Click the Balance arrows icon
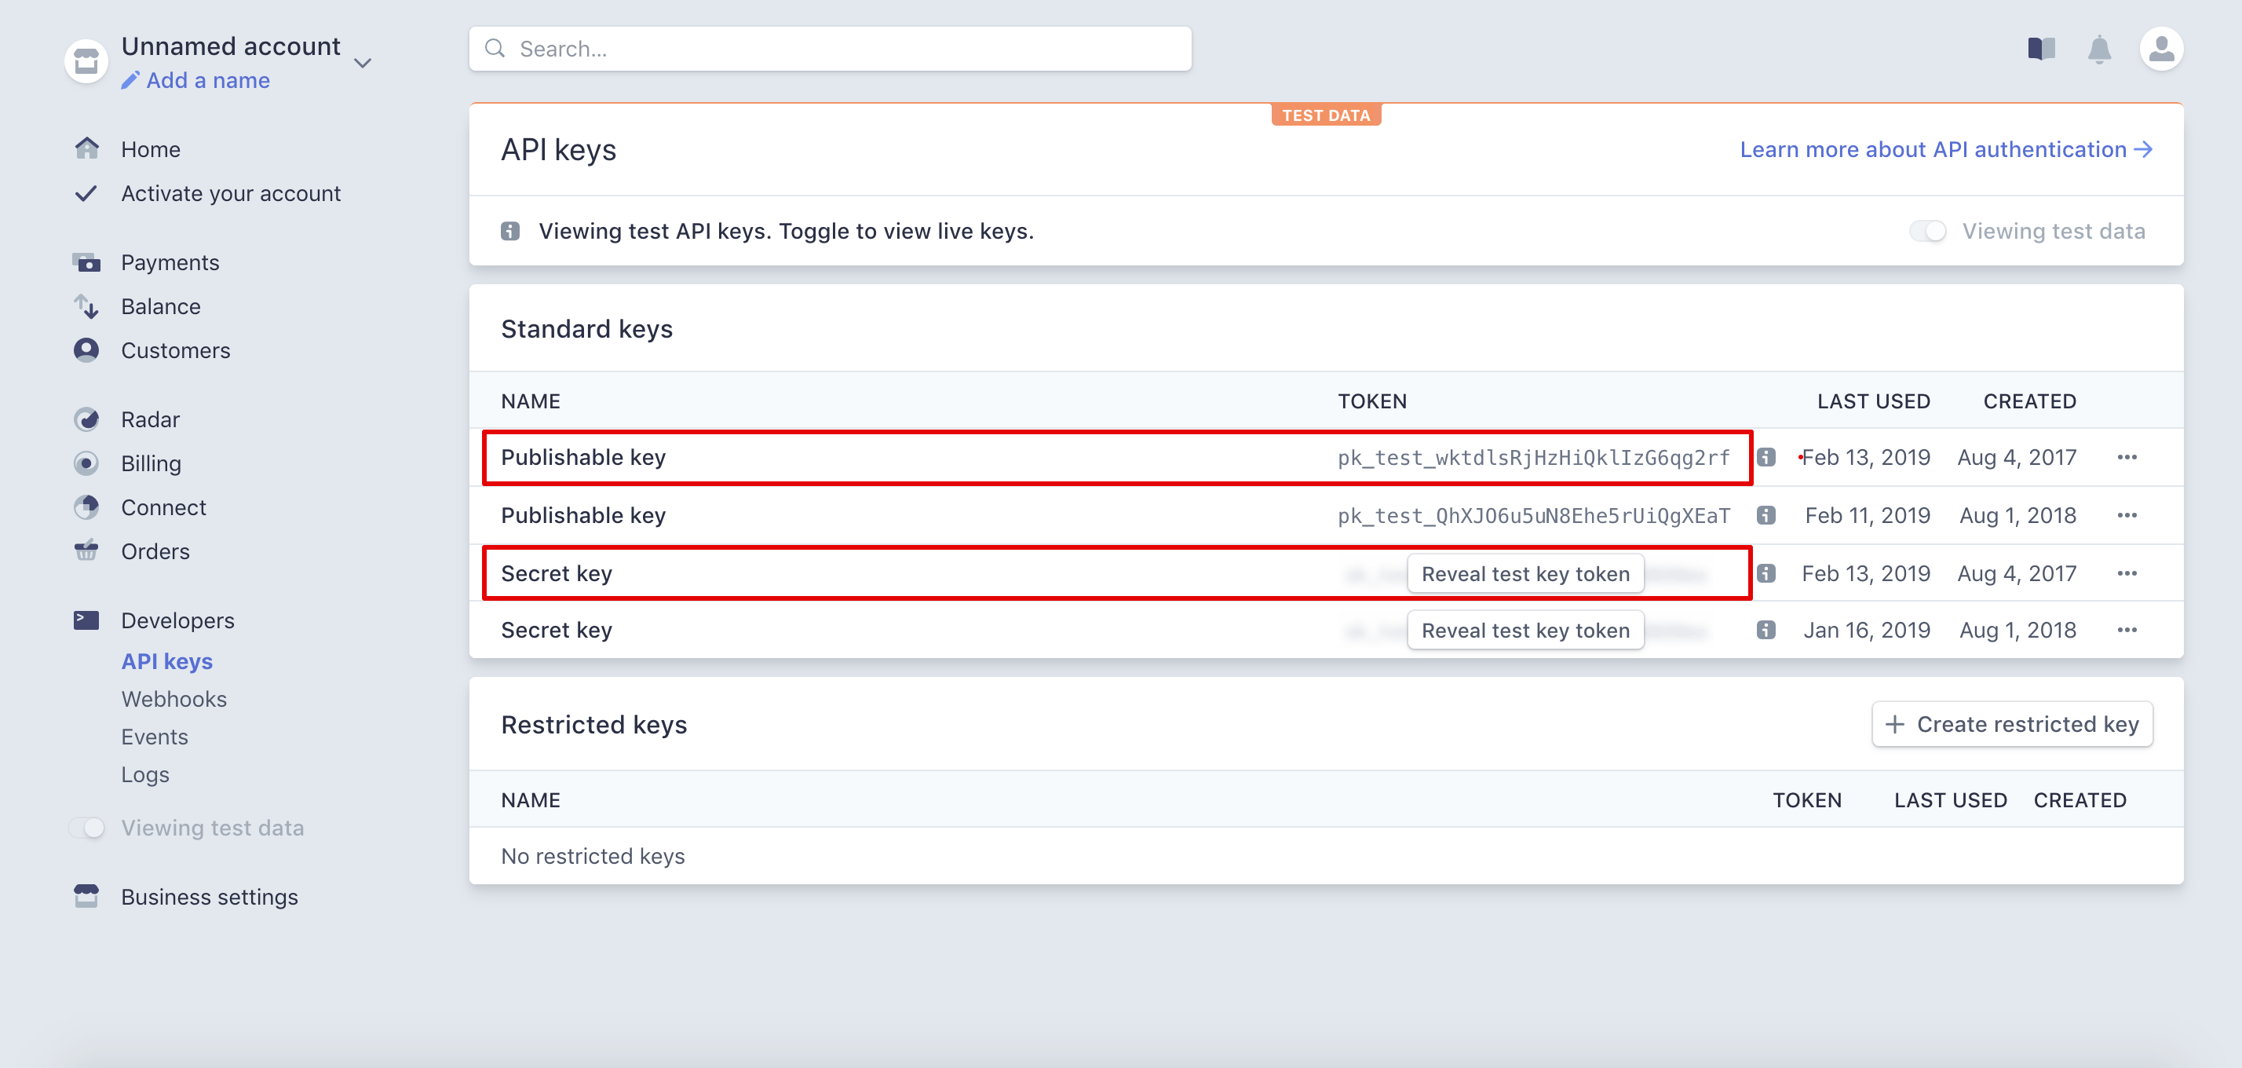The height and width of the screenshot is (1068, 2242). point(86,306)
